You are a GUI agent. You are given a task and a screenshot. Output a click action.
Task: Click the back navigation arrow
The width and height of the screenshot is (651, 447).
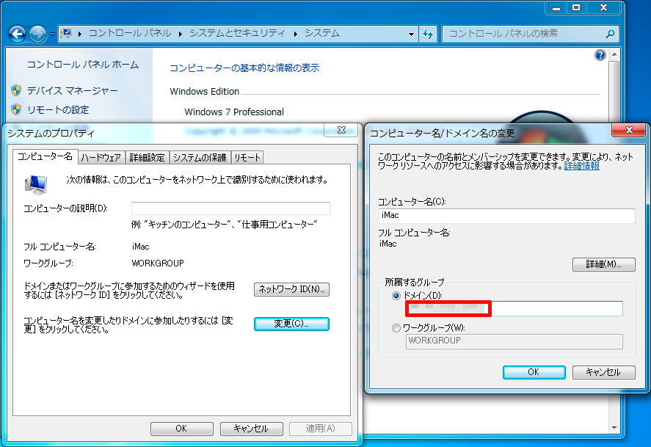pos(16,34)
